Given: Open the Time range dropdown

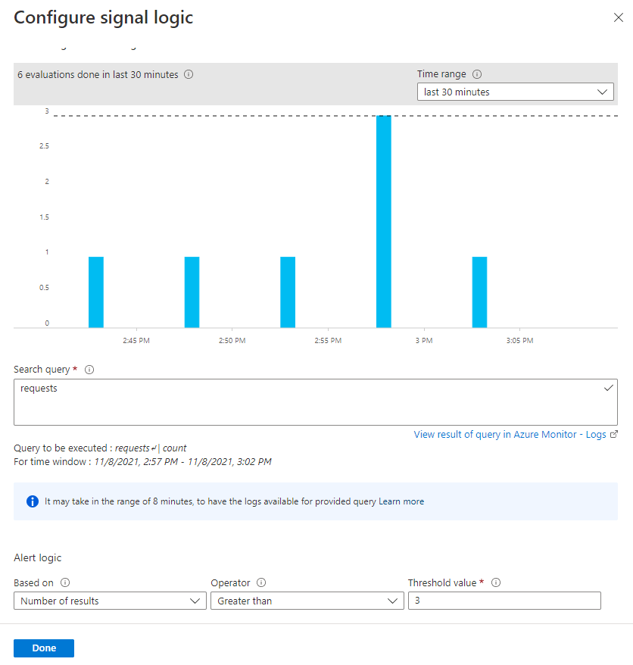Looking at the screenshot, I should [x=515, y=92].
